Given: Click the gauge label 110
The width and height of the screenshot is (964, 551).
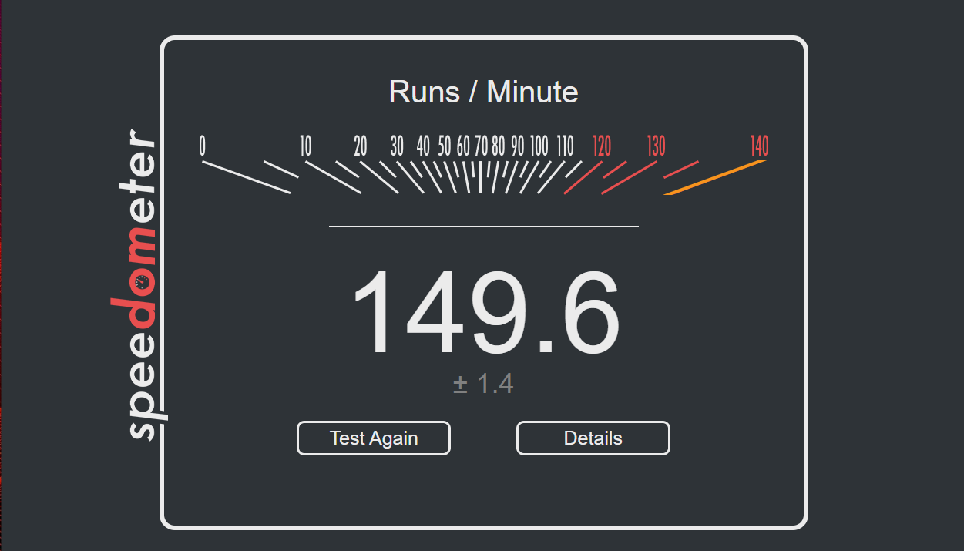Looking at the screenshot, I should point(566,146).
